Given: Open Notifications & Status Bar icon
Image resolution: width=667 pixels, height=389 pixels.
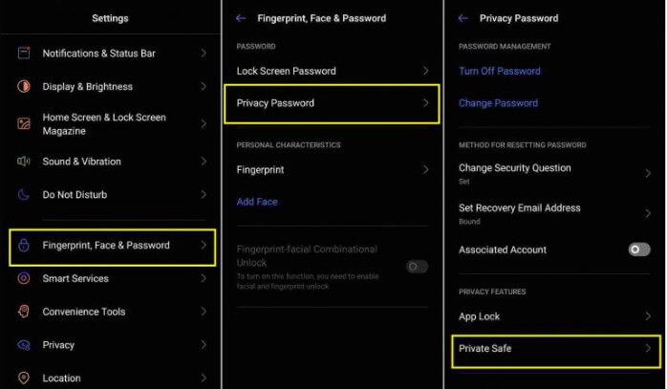Looking at the screenshot, I should tap(24, 54).
